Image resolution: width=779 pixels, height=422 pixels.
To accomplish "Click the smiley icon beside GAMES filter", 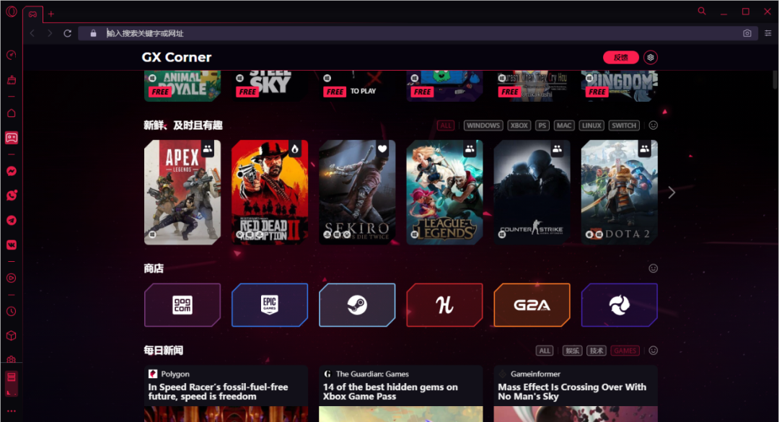I will click(653, 351).
